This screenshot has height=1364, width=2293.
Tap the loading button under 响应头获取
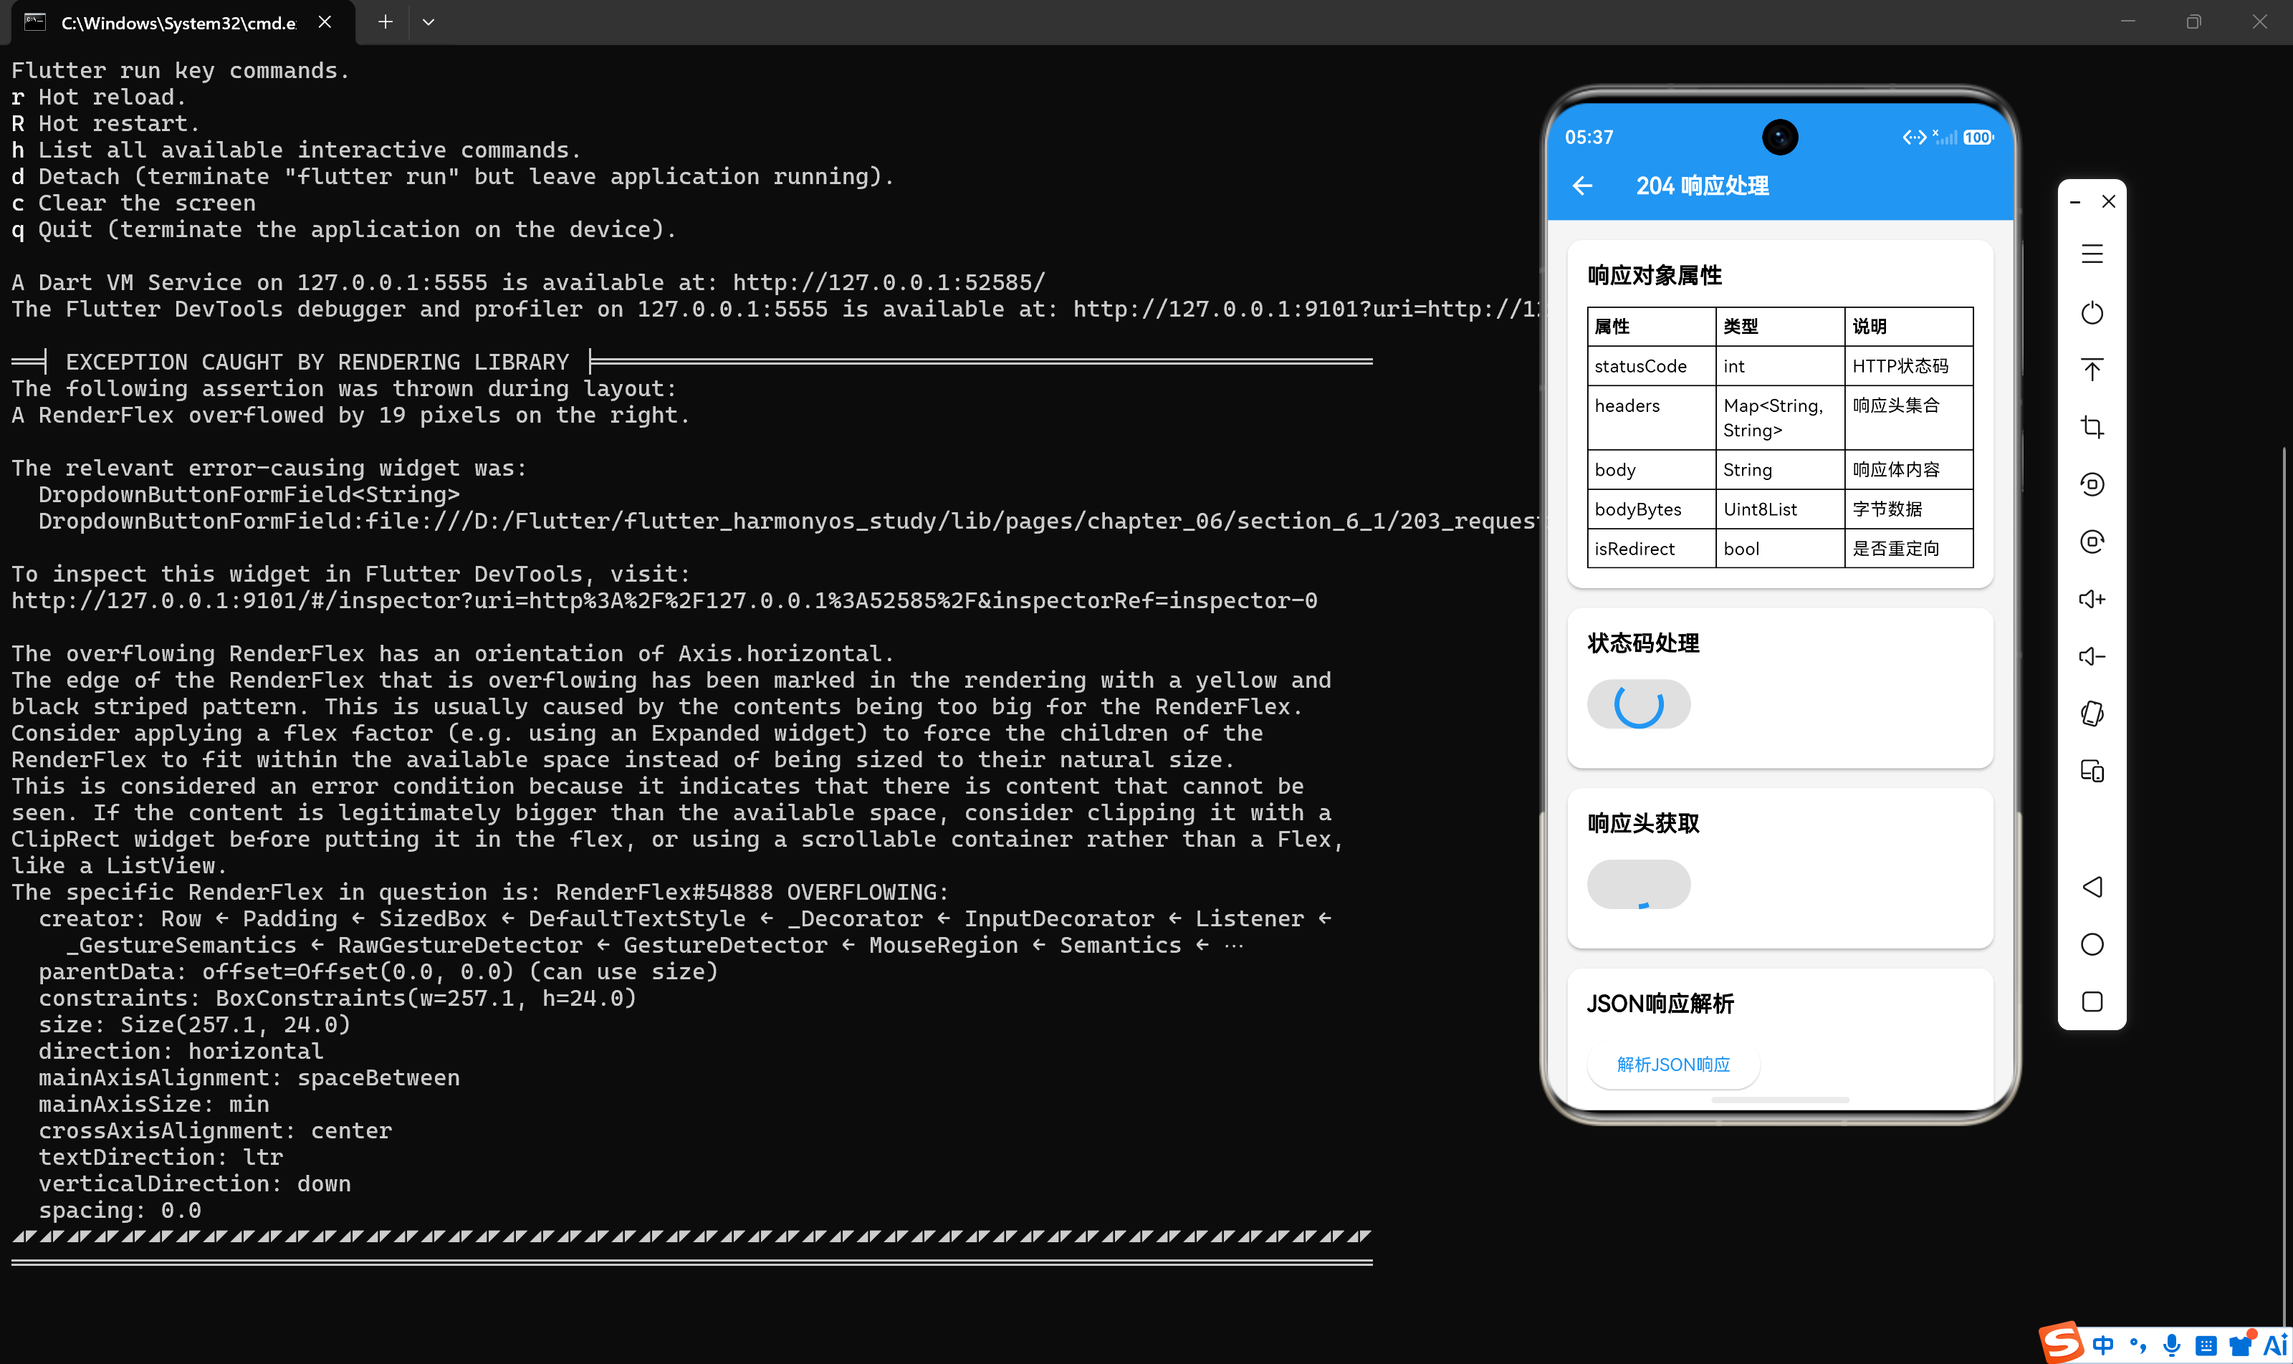[x=1638, y=884]
